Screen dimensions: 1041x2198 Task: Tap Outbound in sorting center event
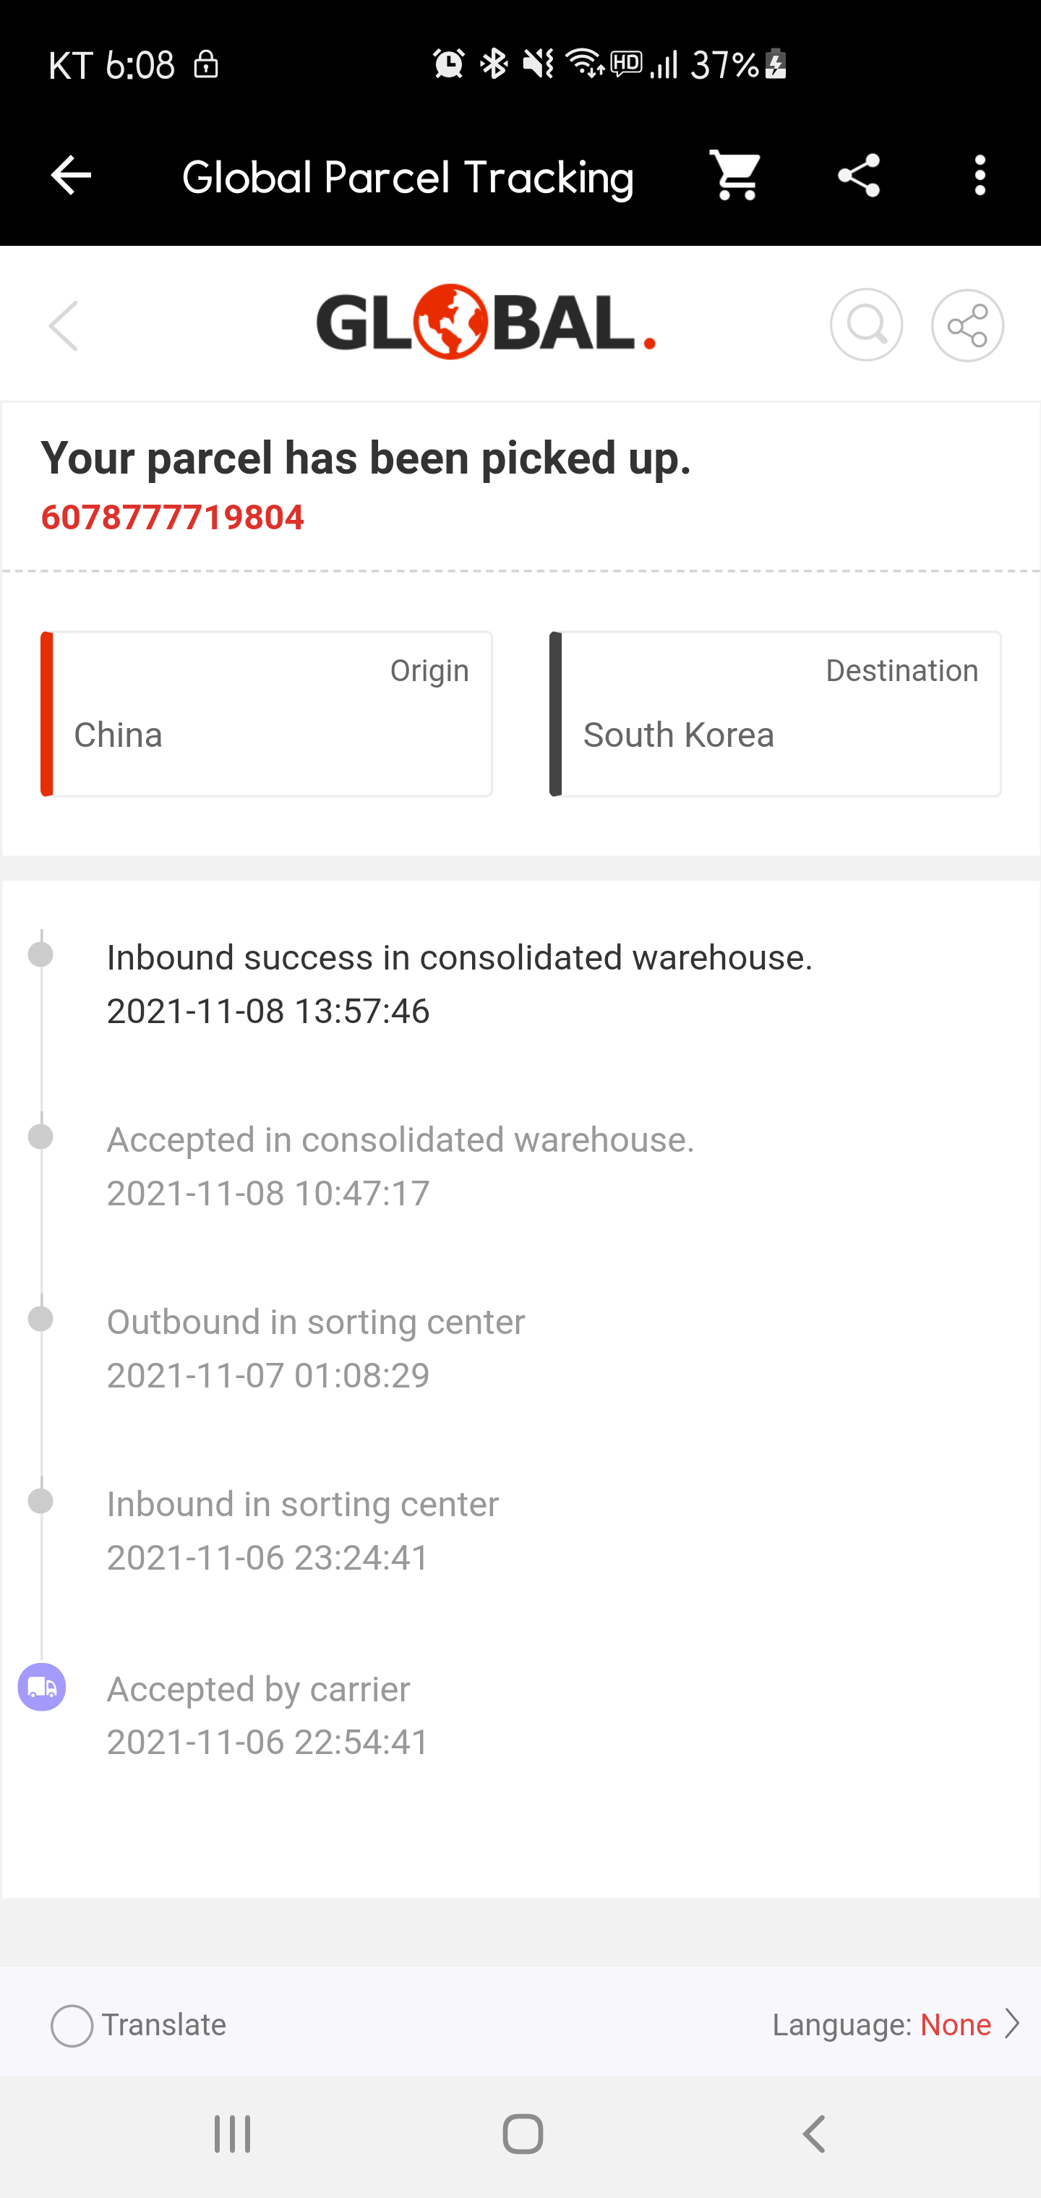(316, 1348)
